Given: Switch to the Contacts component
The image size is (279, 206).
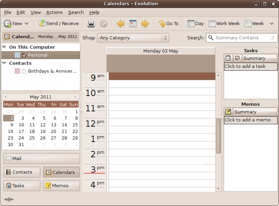Looking at the screenshot, I should 22,172.
